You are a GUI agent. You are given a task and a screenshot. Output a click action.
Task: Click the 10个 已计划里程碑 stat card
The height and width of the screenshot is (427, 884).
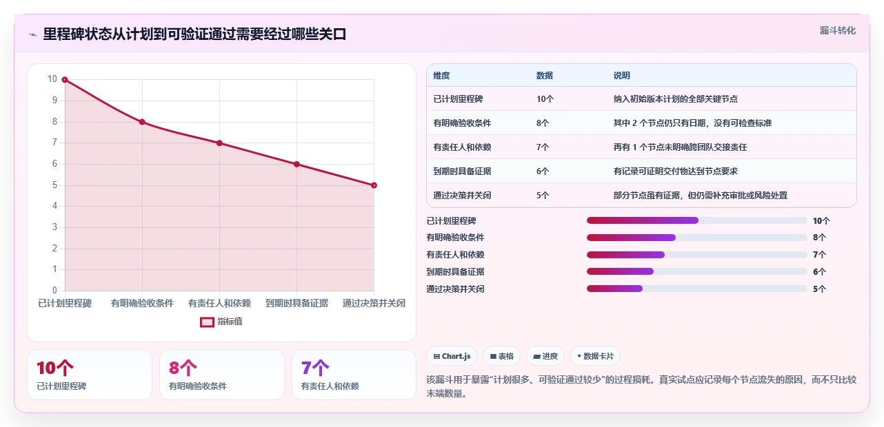pyautogui.click(x=90, y=375)
